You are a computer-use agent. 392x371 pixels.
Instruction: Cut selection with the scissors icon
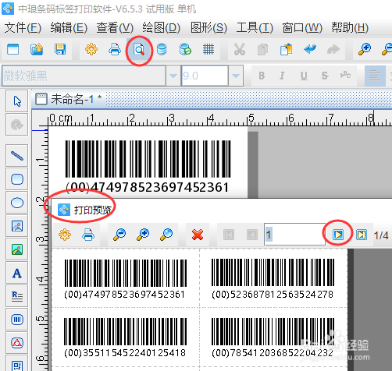pyautogui.click(x=240, y=49)
